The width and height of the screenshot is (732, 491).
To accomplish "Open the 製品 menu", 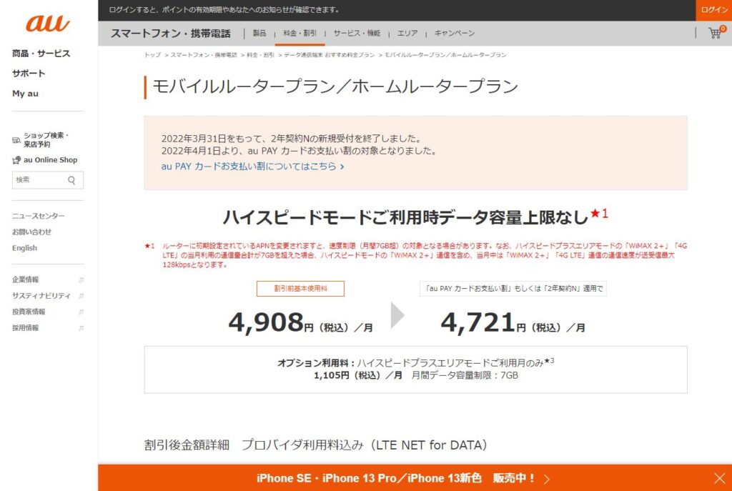I will pyautogui.click(x=259, y=33).
